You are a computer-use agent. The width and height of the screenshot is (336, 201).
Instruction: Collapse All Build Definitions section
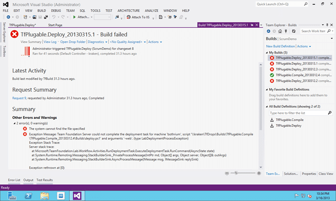[267, 106]
